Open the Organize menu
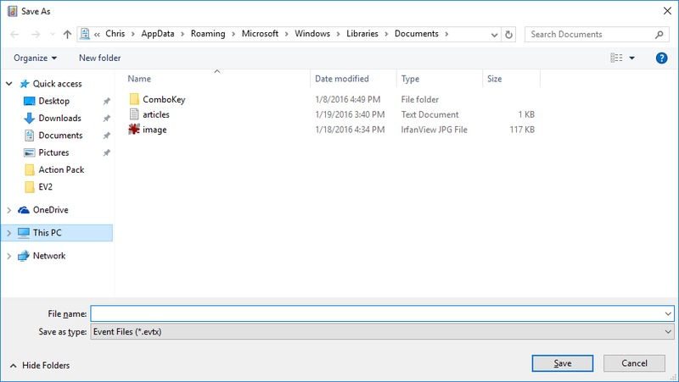Image resolution: width=679 pixels, height=382 pixels. [36, 58]
